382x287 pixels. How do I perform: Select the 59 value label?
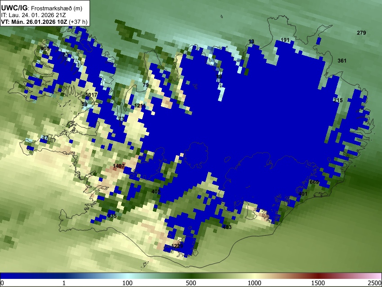pos(84,104)
